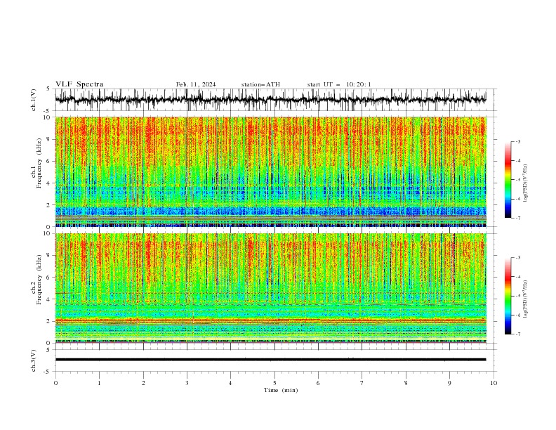Click ch.2 frequency tick label 8
This screenshot has height=430, width=556.
tap(48, 256)
